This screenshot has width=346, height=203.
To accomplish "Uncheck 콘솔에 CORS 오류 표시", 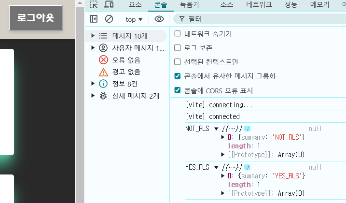I will coord(178,90).
